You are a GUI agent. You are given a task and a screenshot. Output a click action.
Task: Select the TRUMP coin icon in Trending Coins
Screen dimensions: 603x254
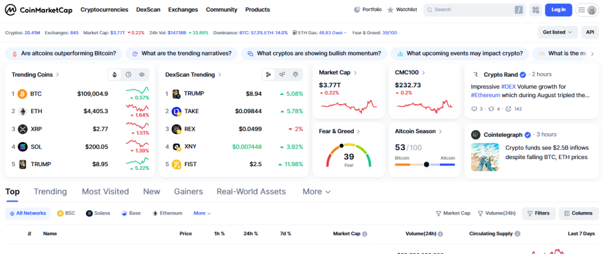click(x=23, y=164)
